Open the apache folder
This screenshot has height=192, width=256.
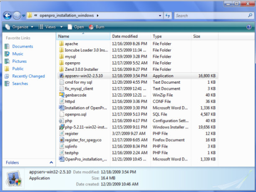pos(71,44)
